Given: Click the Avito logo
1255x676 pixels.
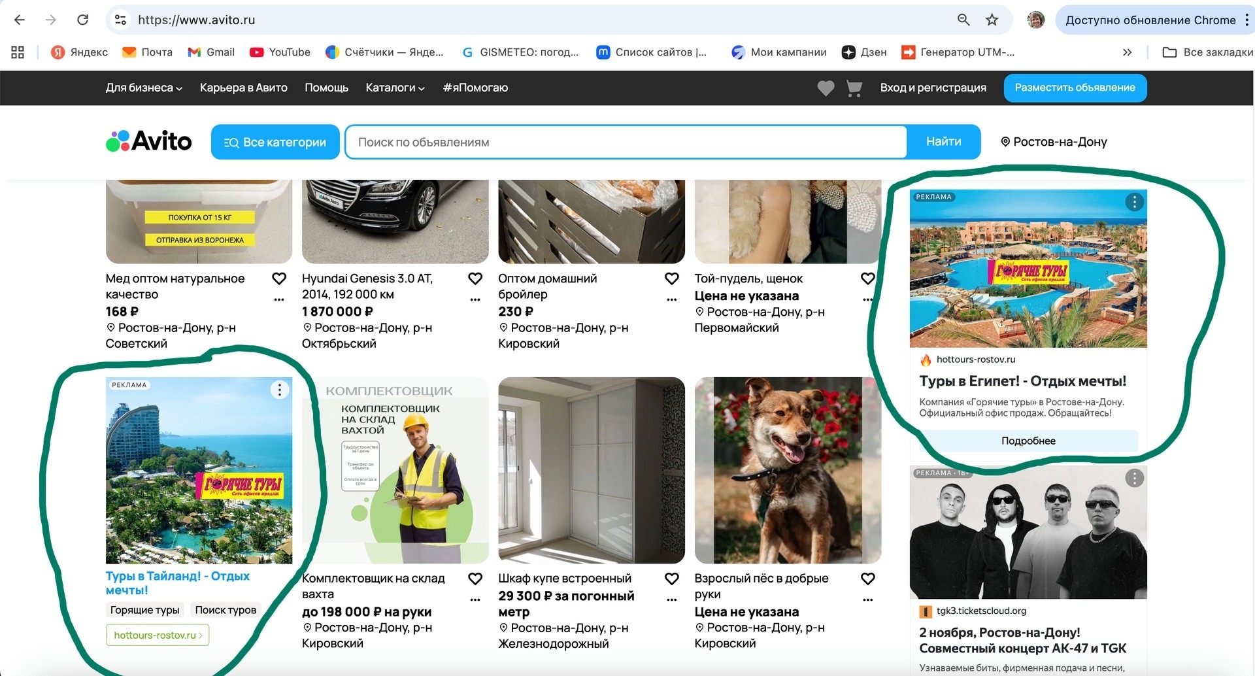Looking at the screenshot, I should [149, 141].
